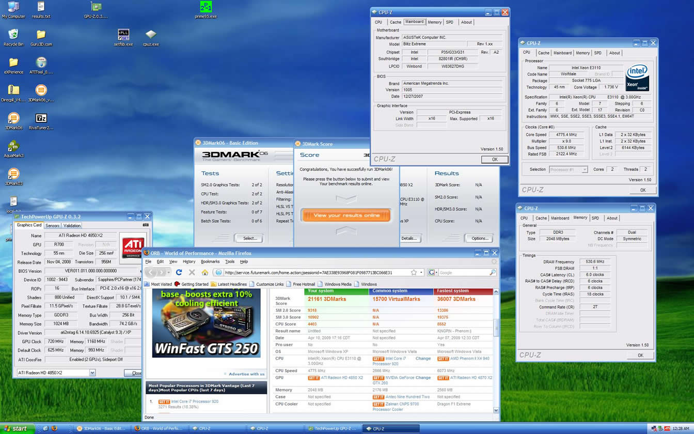
Task: Click OK in the CPU-Z Memory window
Action: (x=640, y=355)
